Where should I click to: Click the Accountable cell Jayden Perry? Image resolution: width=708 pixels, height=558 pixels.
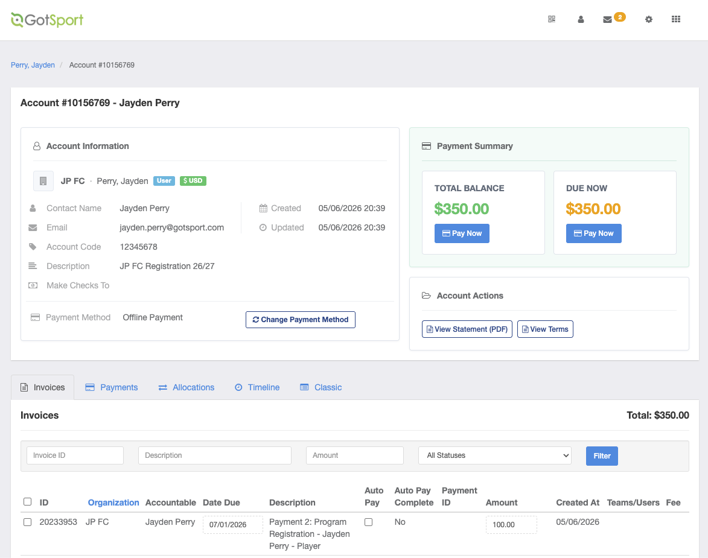pyautogui.click(x=170, y=522)
